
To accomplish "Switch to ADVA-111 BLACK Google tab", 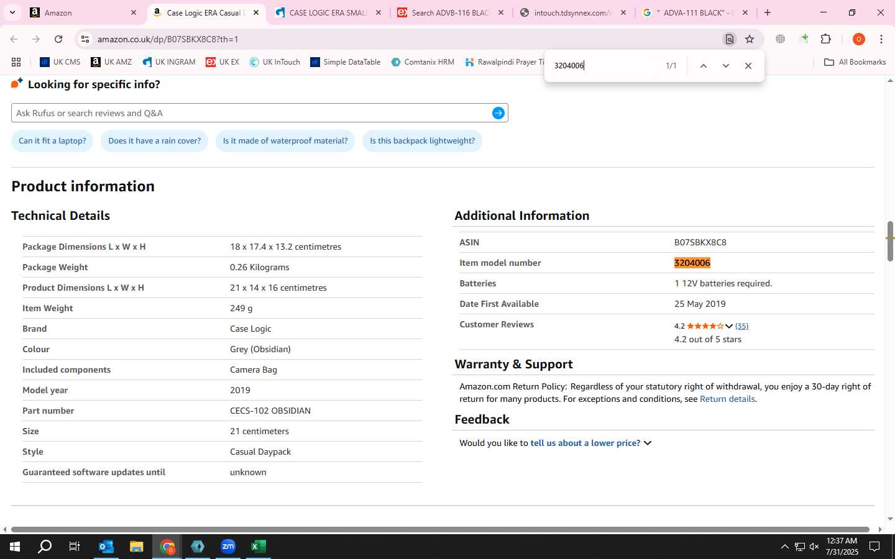I will point(695,12).
